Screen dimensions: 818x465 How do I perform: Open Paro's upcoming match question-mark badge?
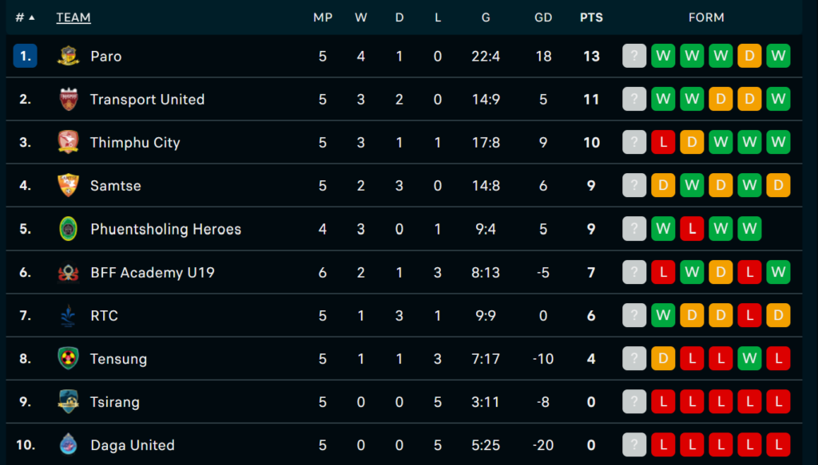pos(634,56)
